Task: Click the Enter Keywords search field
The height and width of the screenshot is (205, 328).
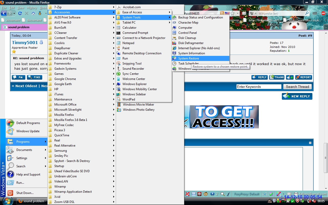Action: 259,87
